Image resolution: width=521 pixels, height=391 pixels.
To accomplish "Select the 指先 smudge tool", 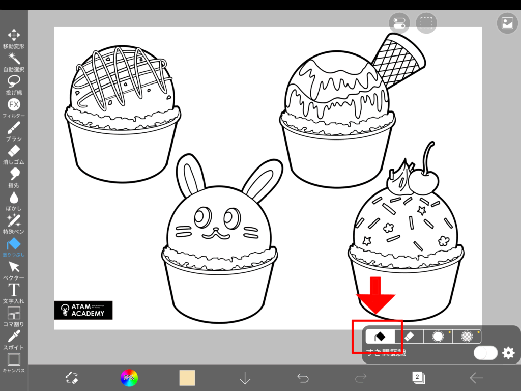I will (14, 175).
